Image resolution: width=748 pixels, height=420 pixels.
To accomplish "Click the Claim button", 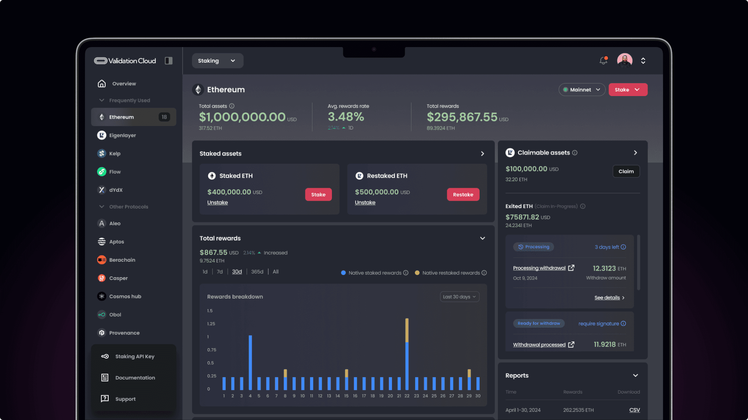I will pos(626,171).
